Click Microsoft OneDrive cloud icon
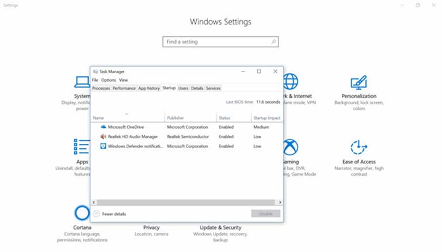Screen dimensions: 442x252 point(103,127)
